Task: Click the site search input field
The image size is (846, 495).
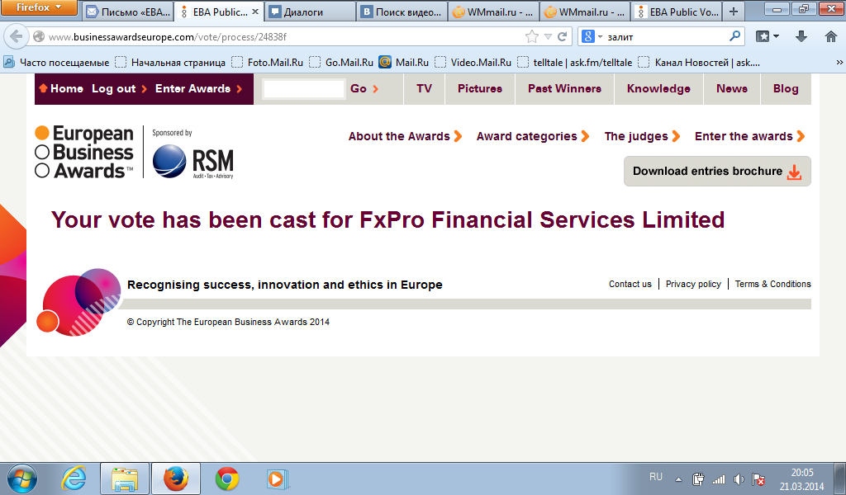Action: tap(304, 89)
